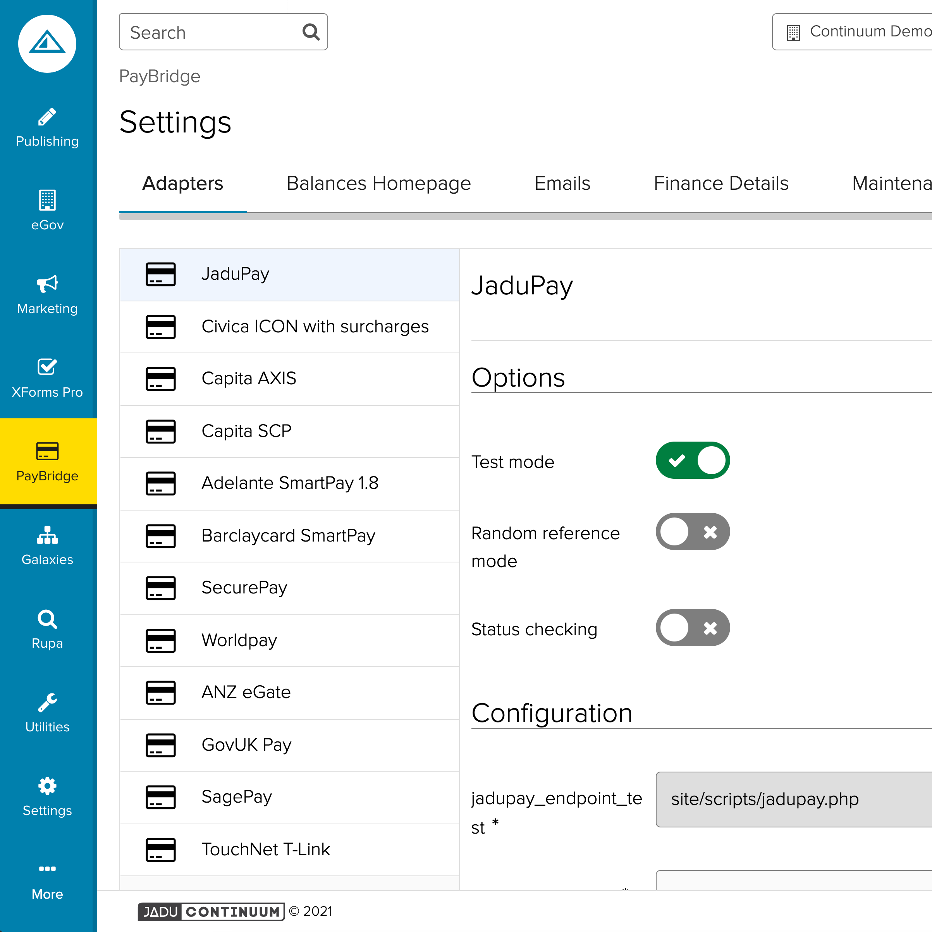Image resolution: width=932 pixels, height=932 pixels.
Task: Switch to the Adapters tab
Action: (x=183, y=184)
